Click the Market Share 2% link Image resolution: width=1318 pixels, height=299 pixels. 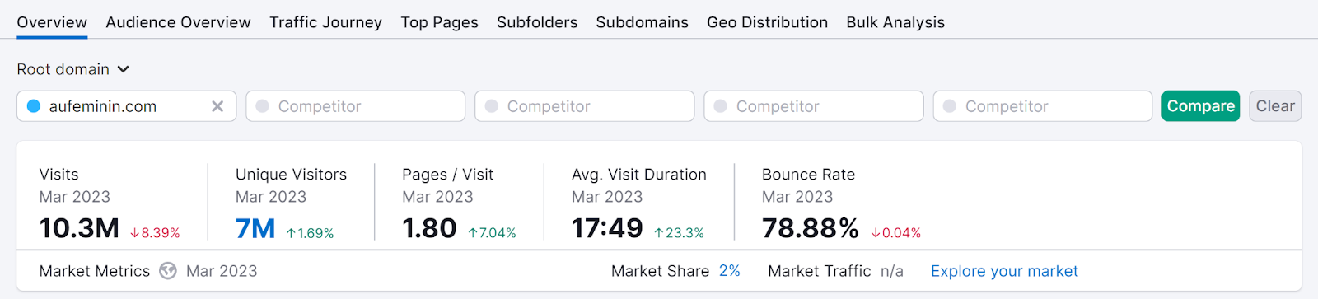tap(730, 271)
